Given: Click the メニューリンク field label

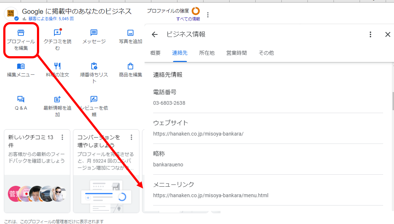Looking at the screenshot, I should pos(173,184).
